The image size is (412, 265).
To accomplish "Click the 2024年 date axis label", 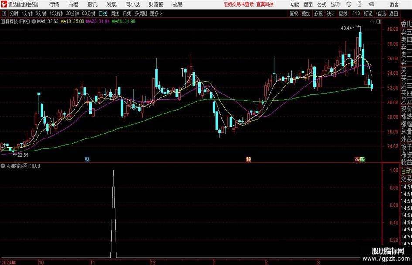I will (x=8, y=262).
